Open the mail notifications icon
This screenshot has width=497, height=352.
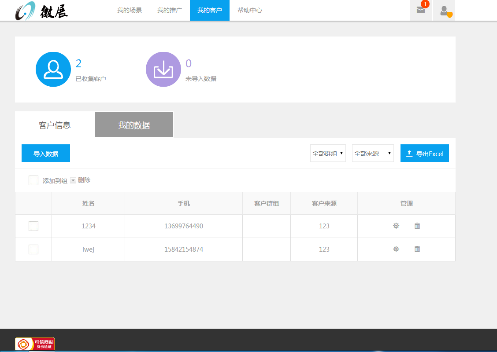coord(421,10)
